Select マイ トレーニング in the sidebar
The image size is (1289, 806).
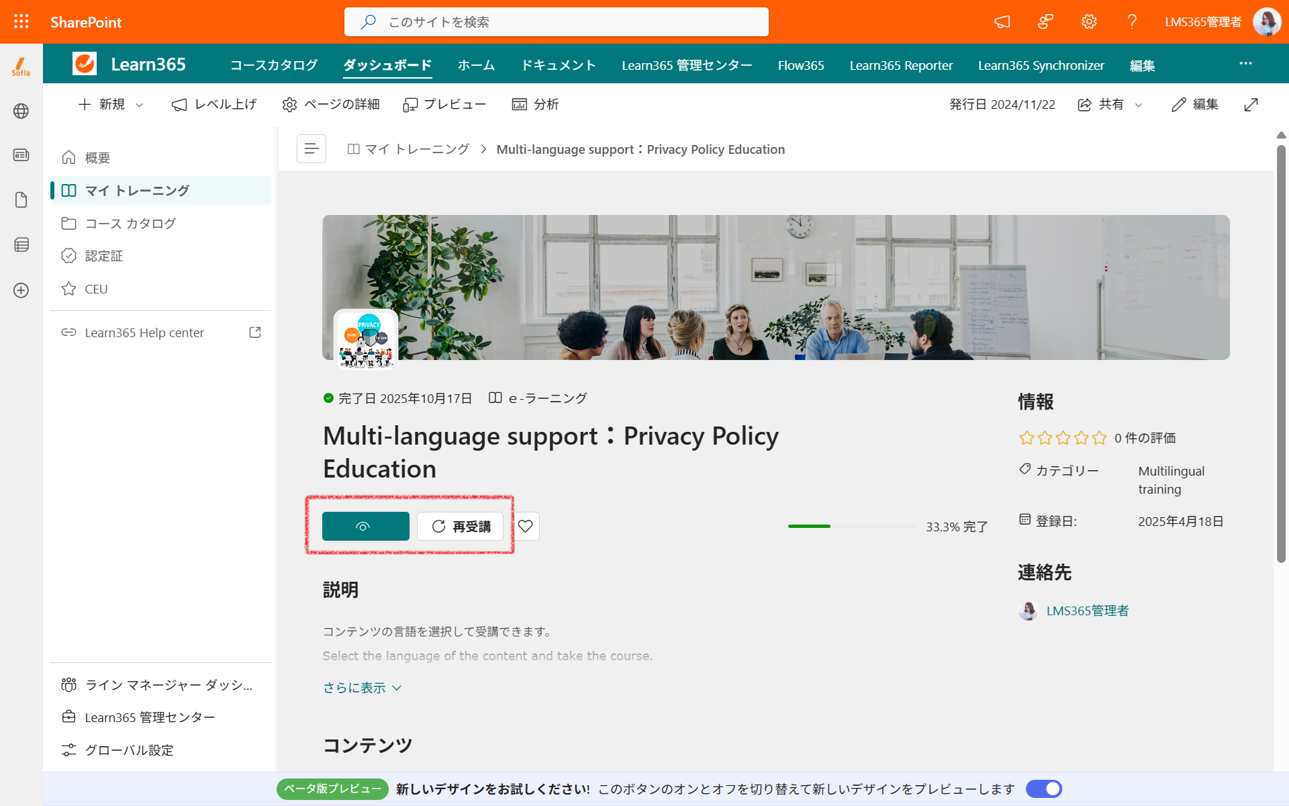[160, 191]
